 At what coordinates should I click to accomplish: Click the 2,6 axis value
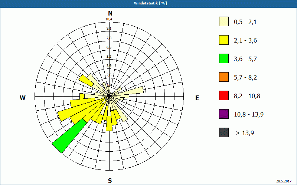coord(109,75)
